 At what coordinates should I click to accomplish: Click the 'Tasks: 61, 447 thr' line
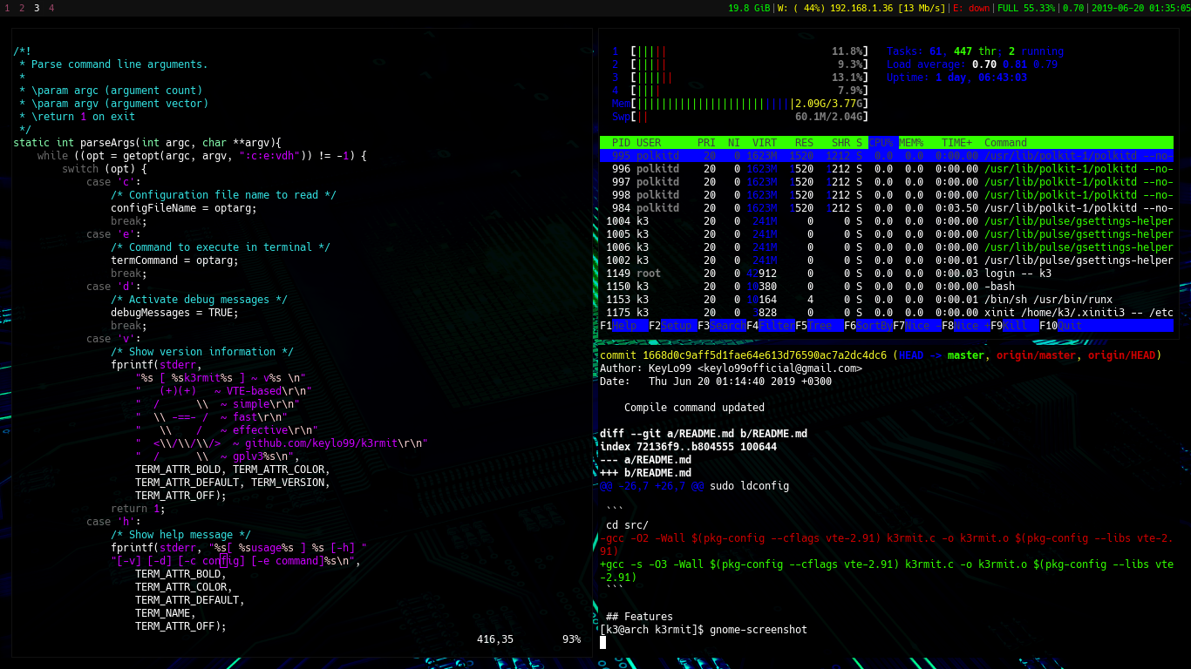coord(975,51)
